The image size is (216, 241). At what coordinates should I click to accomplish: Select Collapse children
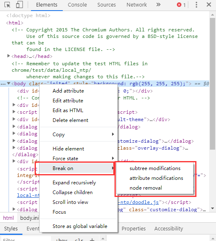tap(78, 192)
